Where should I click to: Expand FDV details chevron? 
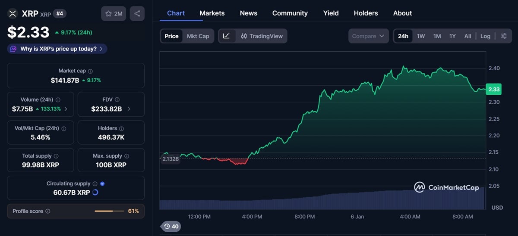click(129, 109)
